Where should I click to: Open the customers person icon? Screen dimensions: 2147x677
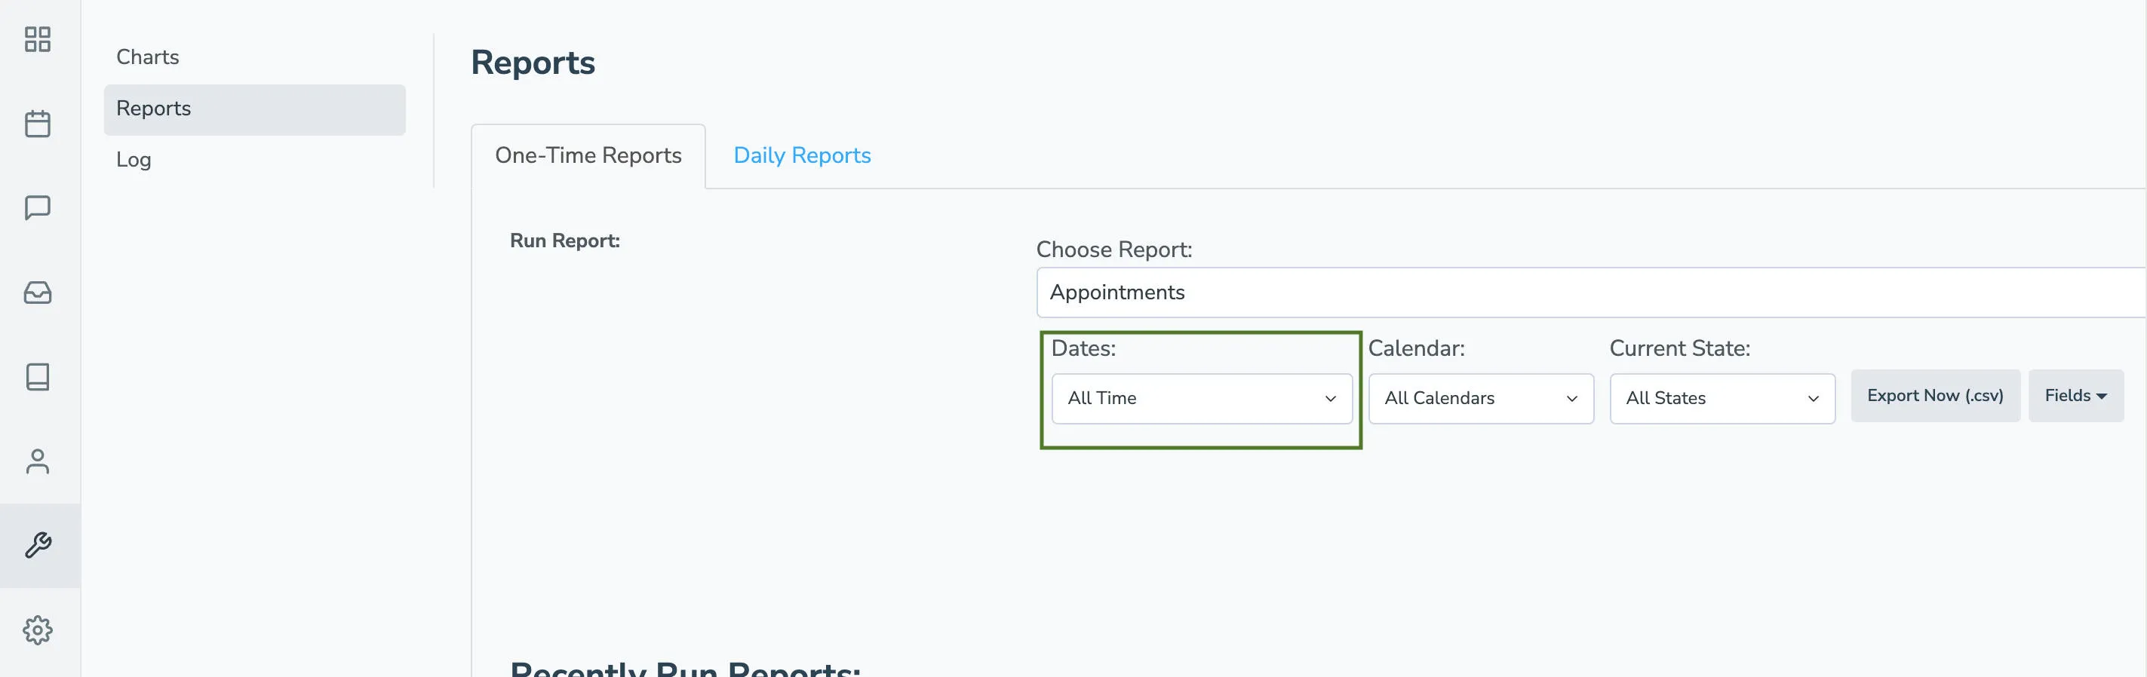click(x=37, y=461)
